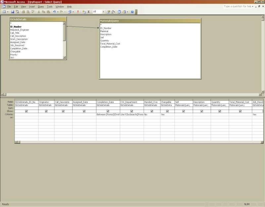Toggle Show checkbox for Assigned_Date column

(84, 111)
